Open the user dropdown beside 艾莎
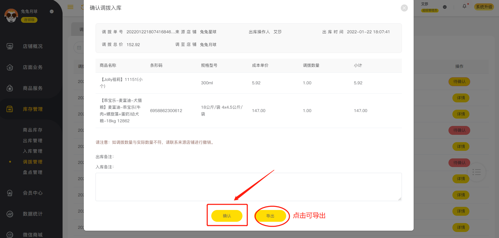 click(x=445, y=7)
